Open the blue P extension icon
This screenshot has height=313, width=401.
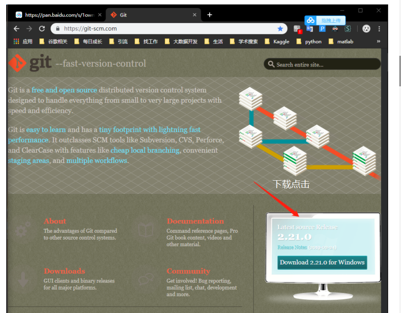pos(322,29)
